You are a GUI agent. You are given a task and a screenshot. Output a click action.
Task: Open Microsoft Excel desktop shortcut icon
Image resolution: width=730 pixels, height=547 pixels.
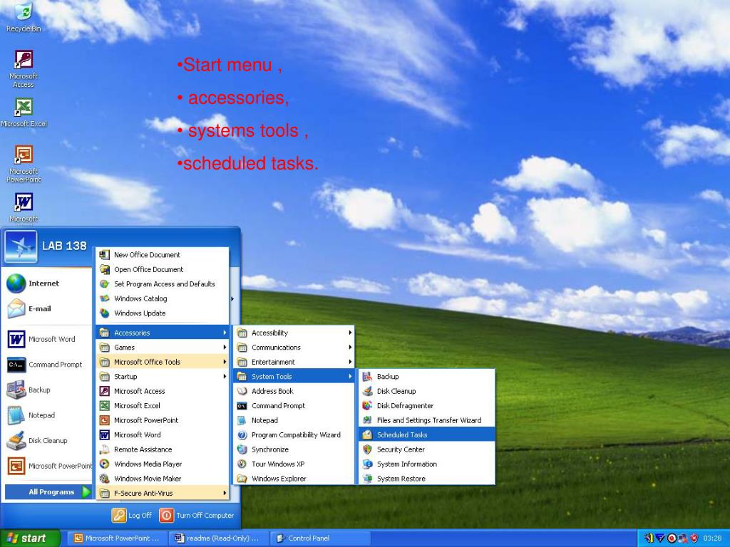pos(24,107)
